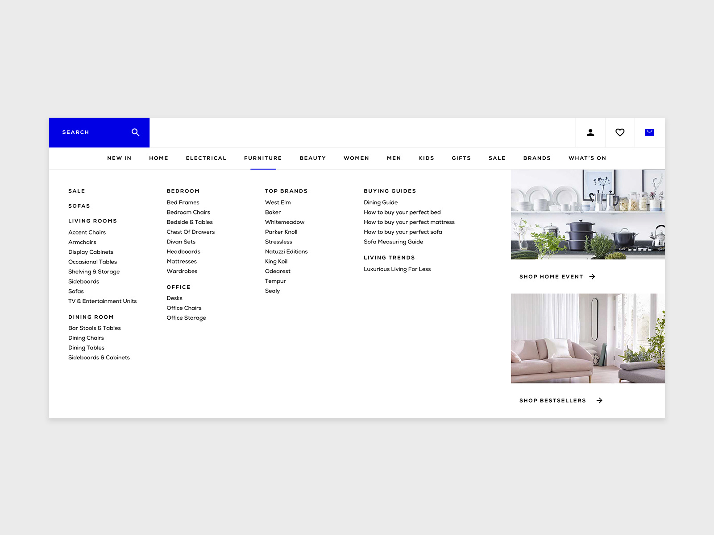
Task: Open the West Elm brand page
Action: (x=278, y=202)
